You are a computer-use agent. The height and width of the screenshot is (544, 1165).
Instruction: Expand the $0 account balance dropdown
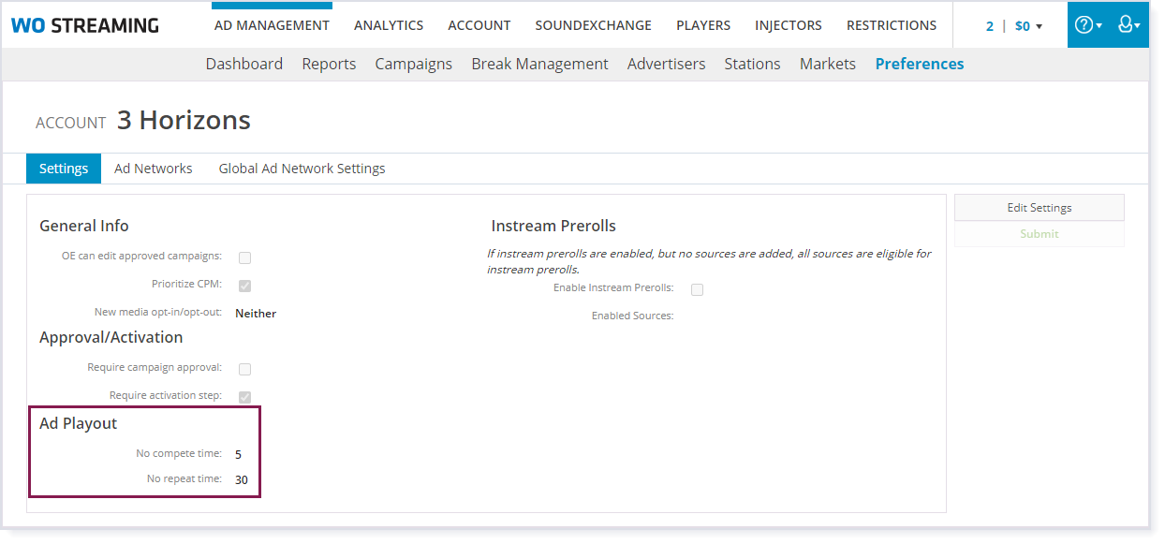pos(1028,26)
